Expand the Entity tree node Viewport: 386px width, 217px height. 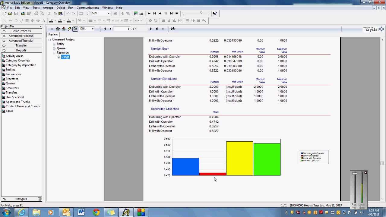point(54,44)
